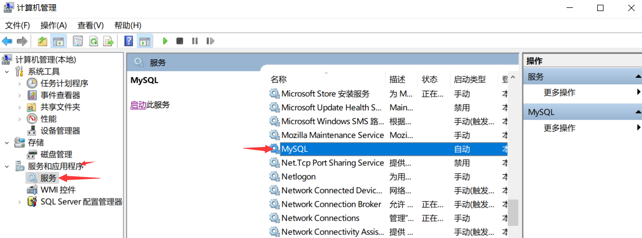Open 更多操作 under the 服务 actions section
Screen dimensions: 642x238
click(559, 93)
